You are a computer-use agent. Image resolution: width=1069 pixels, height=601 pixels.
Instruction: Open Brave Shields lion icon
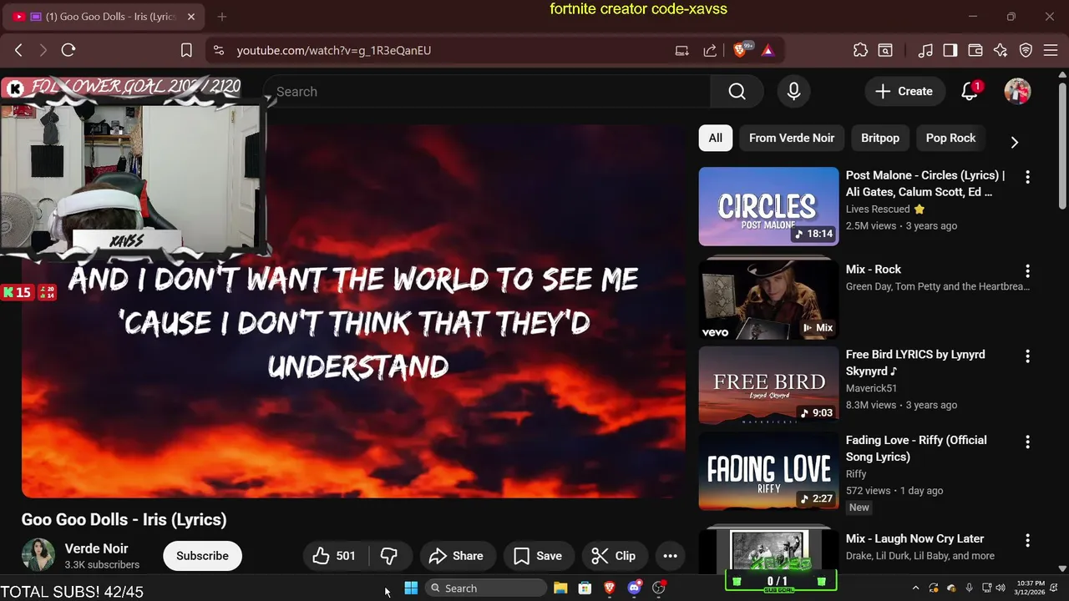click(x=740, y=50)
